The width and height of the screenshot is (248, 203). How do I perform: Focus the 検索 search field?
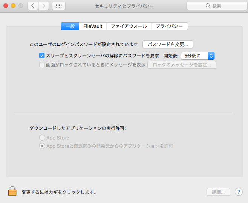pos(217,6)
